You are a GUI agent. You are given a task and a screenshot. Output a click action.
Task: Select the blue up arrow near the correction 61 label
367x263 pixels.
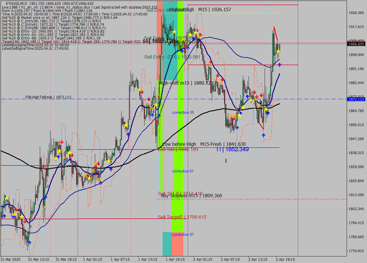(111, 169)
